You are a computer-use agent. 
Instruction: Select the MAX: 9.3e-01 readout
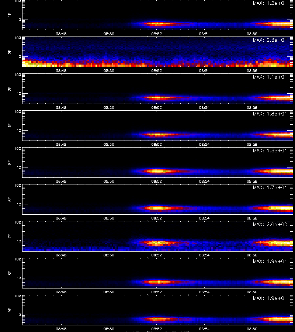270,40
